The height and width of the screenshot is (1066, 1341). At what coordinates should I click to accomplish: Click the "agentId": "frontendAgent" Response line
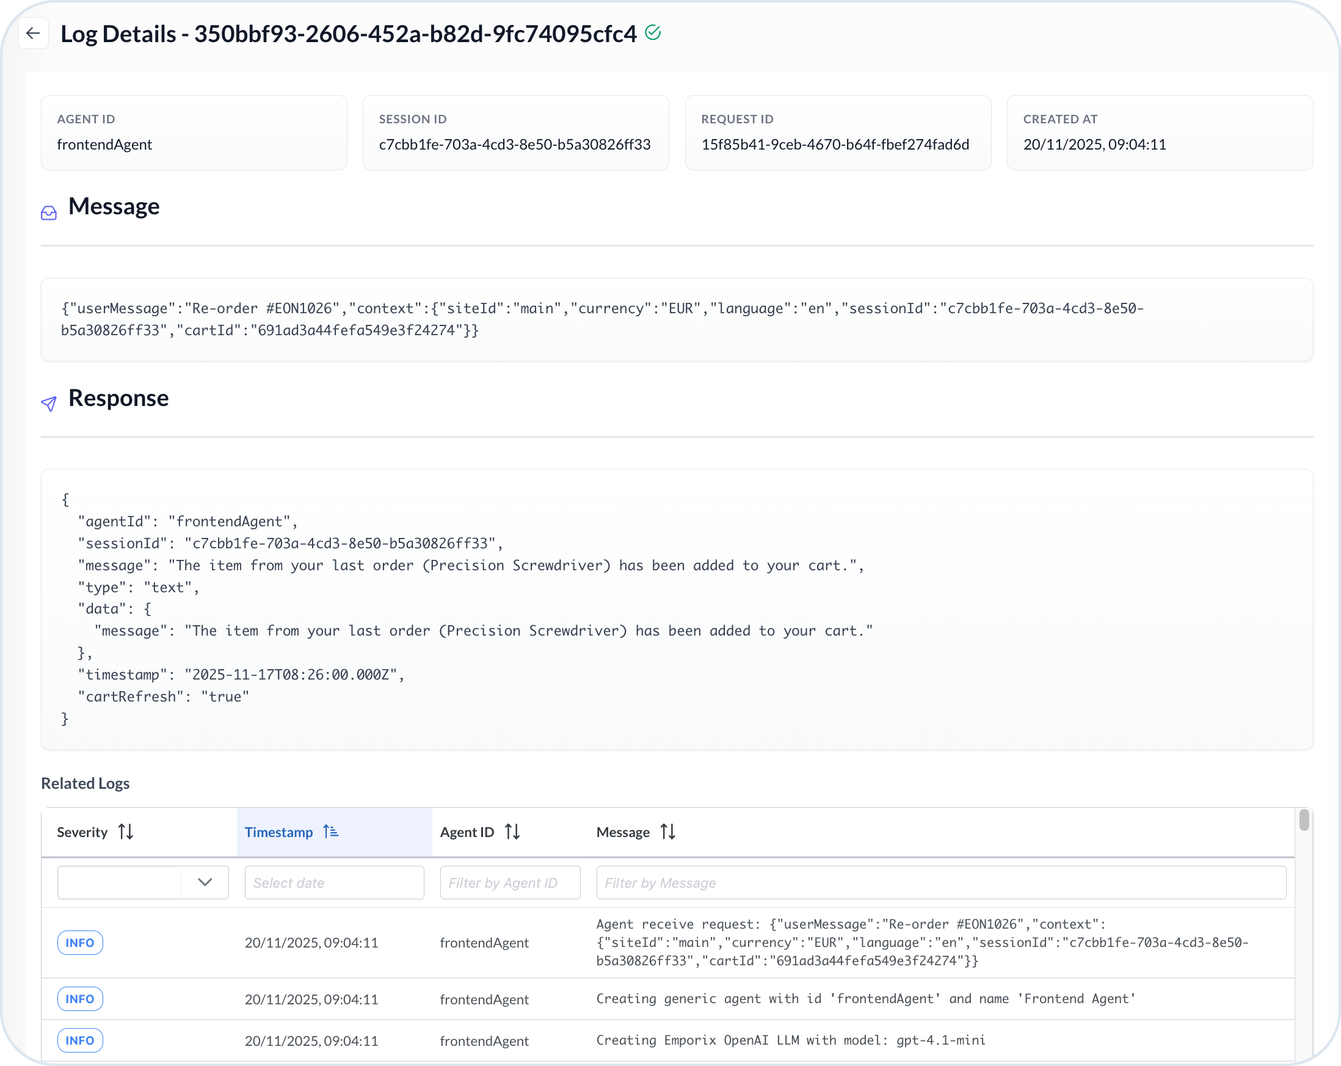(188, 521)
